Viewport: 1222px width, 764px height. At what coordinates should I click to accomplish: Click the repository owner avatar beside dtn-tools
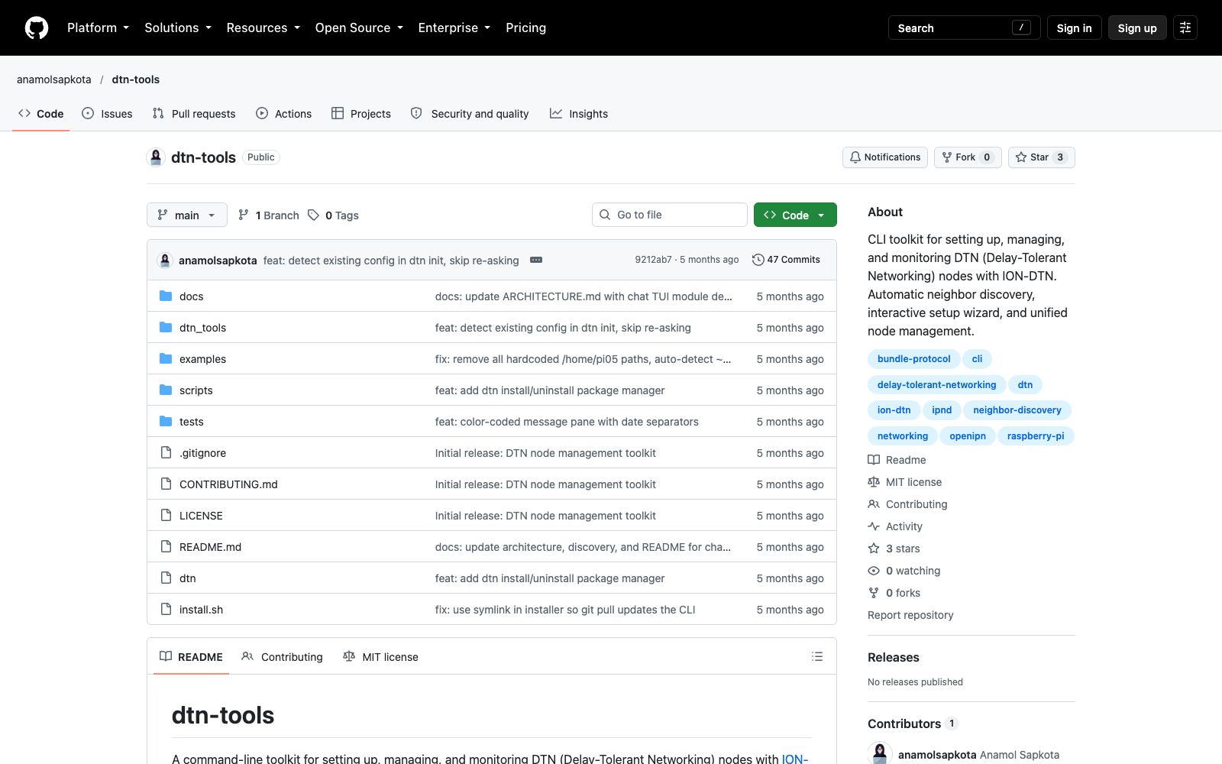[x=156, y=157]
